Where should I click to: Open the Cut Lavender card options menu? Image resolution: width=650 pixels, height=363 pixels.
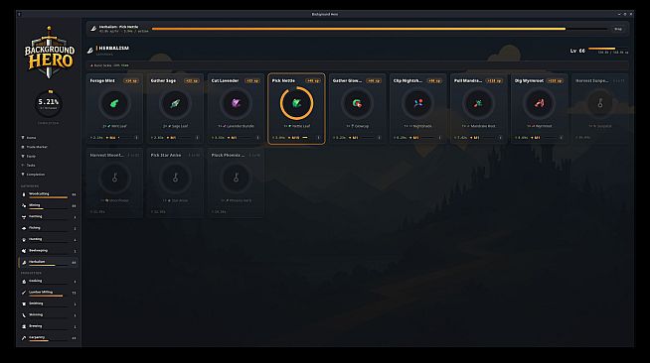(x=257, y=138)
